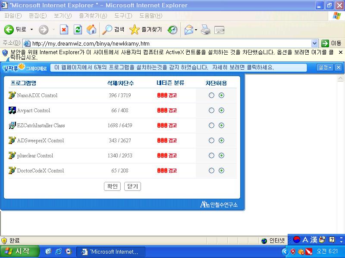Click the EZCatchInstaller Class program icon
The width and height of the screenshot is (345, 258).
12,125
